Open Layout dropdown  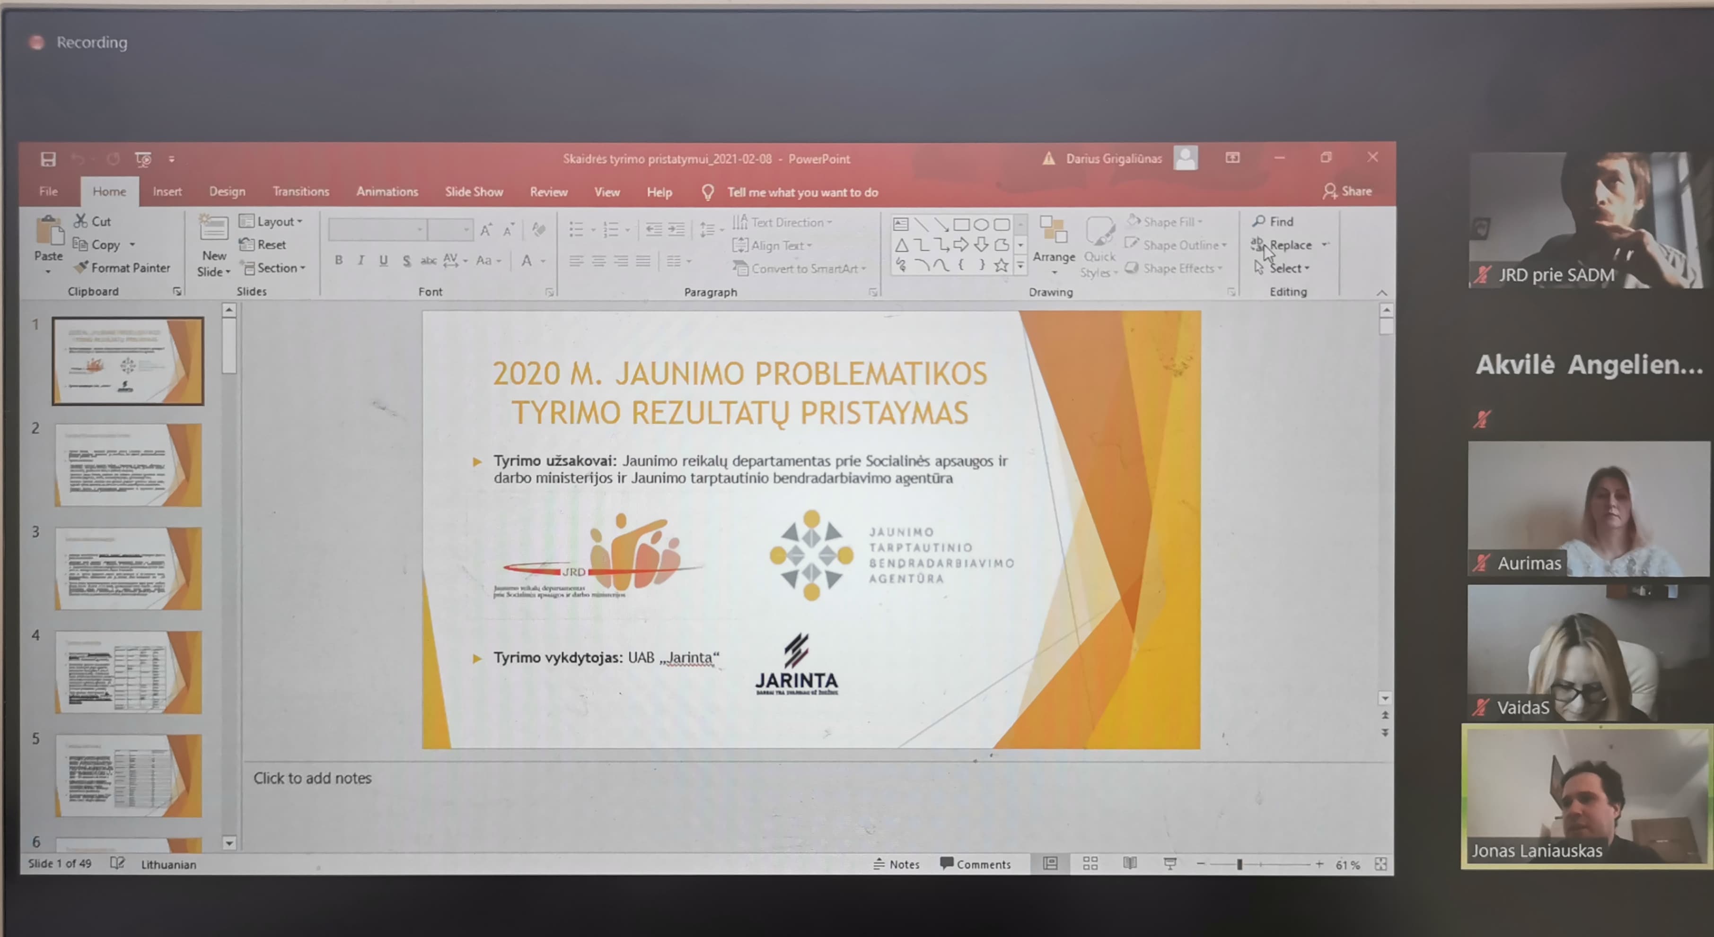[x=271, y=221]
